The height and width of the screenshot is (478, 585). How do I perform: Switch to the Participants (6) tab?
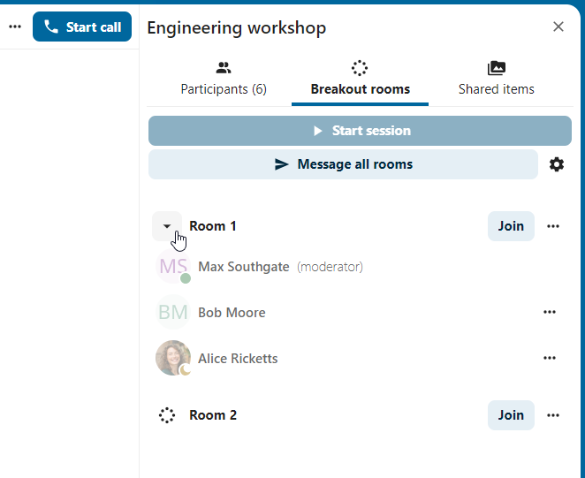[x=224, y=79]
